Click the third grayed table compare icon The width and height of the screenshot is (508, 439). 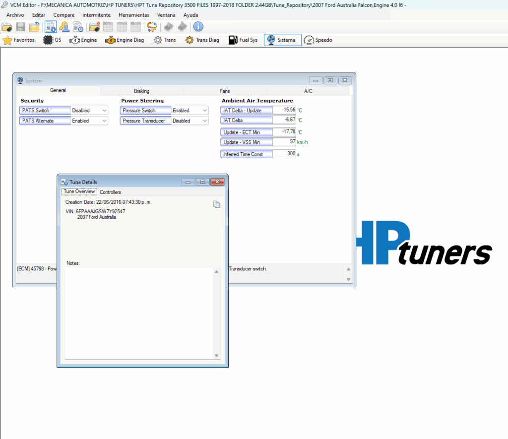[x=135, y=27]
